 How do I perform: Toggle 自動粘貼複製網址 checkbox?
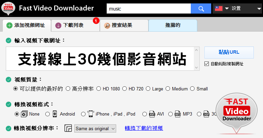207,64
